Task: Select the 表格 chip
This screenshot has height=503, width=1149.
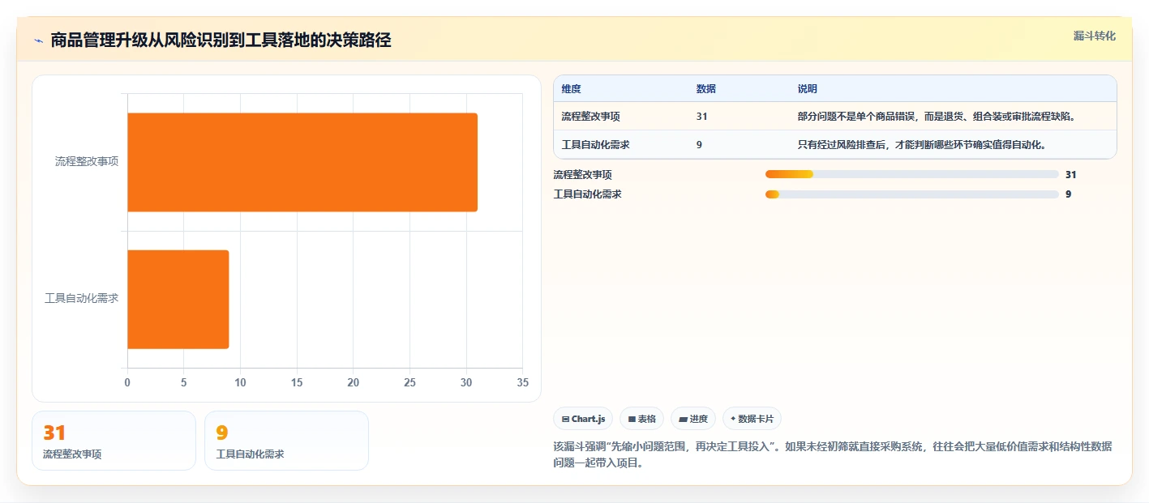Action: [641, 419]
